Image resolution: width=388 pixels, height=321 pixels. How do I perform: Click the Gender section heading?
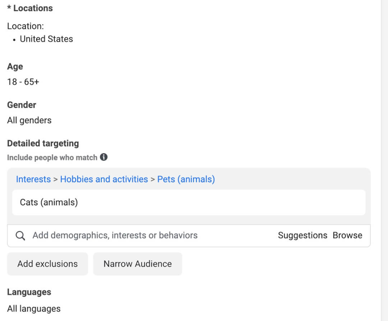[x=21, y=105]
